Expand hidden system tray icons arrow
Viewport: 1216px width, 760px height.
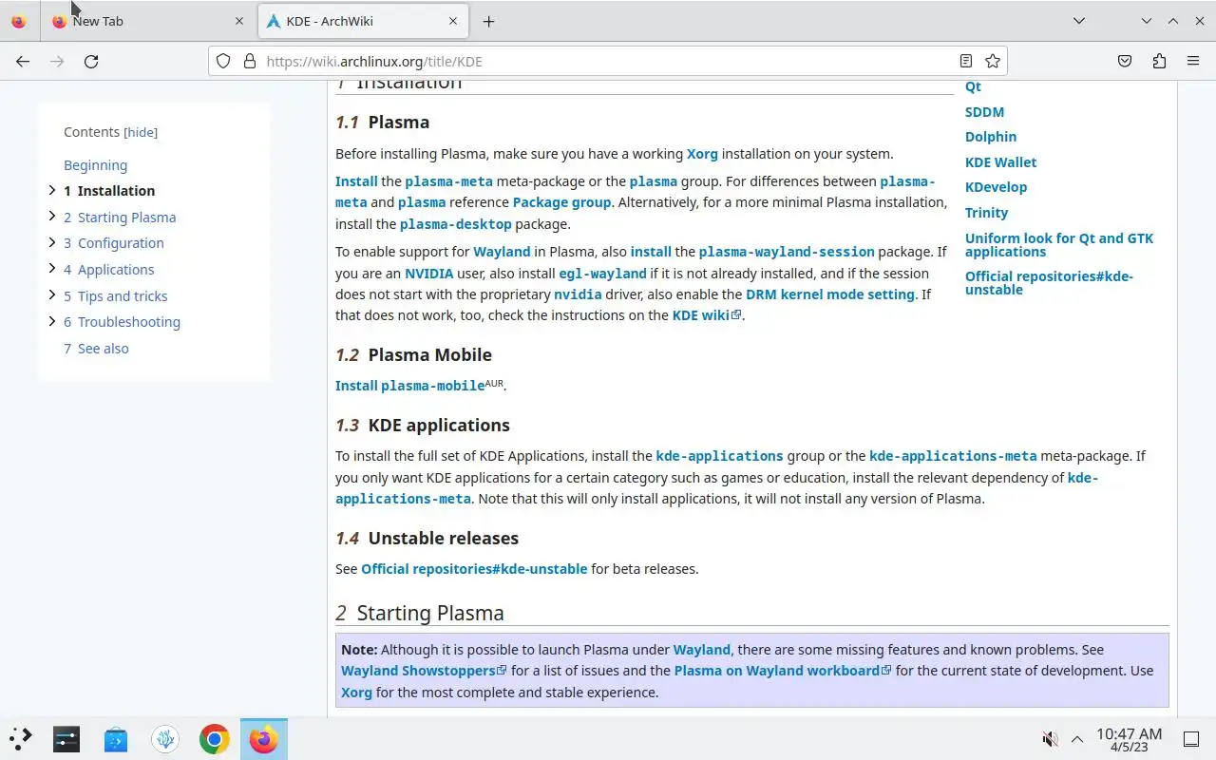[x=1077, y=739]
